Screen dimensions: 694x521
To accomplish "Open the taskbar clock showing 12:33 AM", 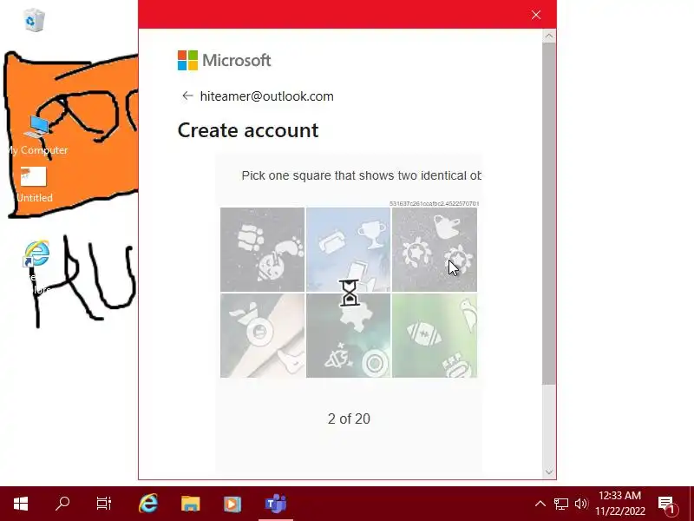I will [x=620, y=504].
